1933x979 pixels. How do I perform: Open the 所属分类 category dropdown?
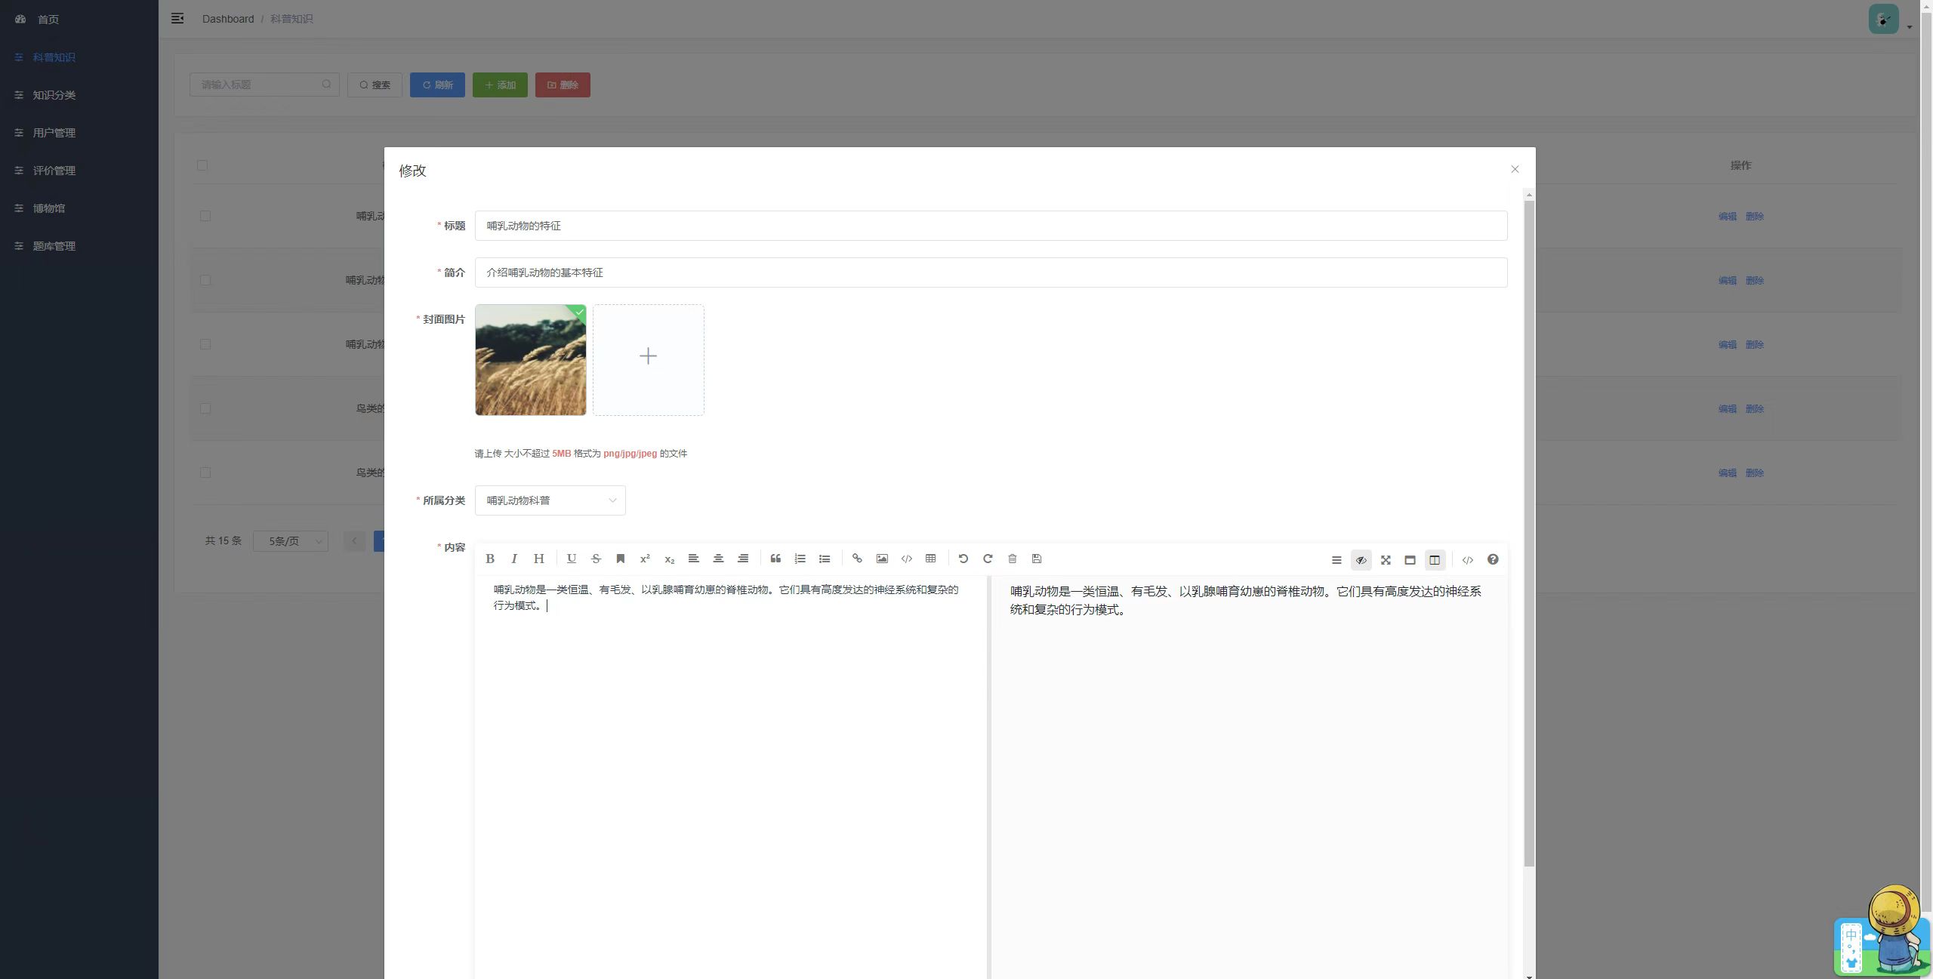pos(550,500)
